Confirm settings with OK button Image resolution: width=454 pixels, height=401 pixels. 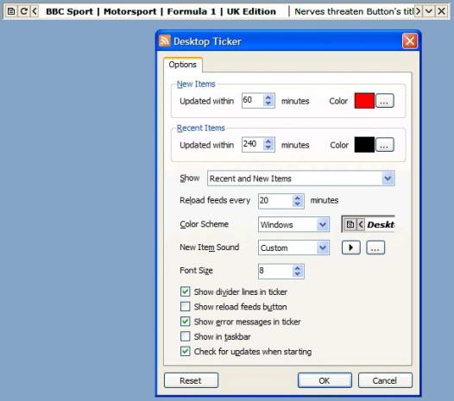[325, 380]
